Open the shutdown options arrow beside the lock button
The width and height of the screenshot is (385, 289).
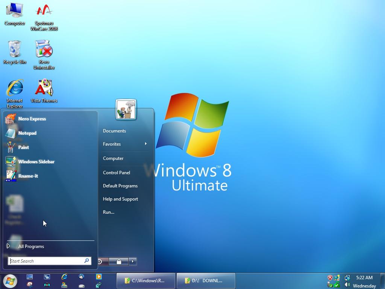(133, 261)
